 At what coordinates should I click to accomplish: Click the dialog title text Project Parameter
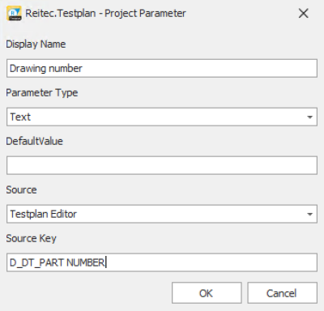tap(145, 13)
